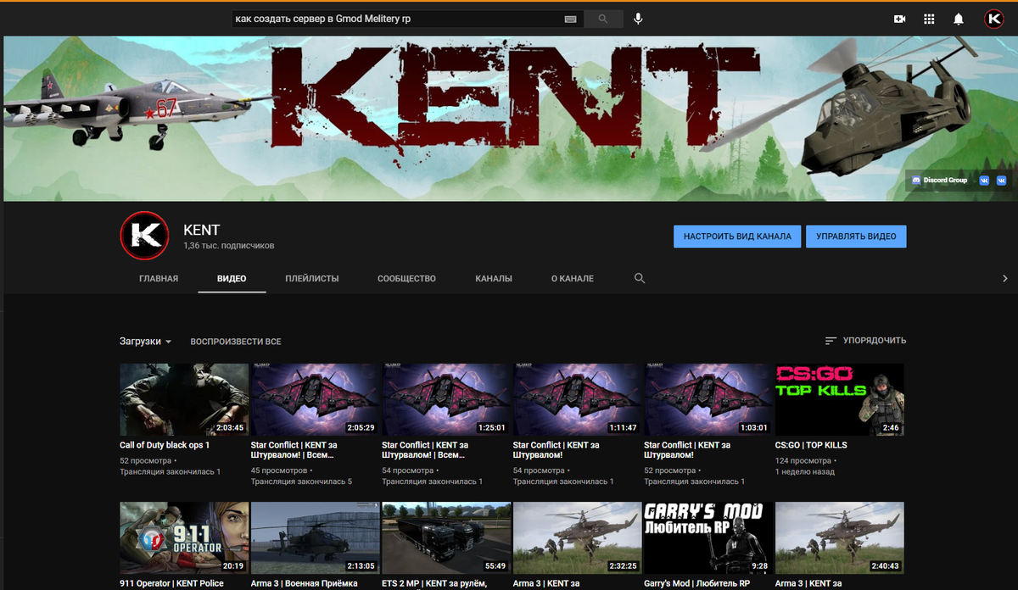The width and height of the screenshot is (1018, 590).
Task: Click title 'Call of Duty black ops 1'
Action: point(165,445)
